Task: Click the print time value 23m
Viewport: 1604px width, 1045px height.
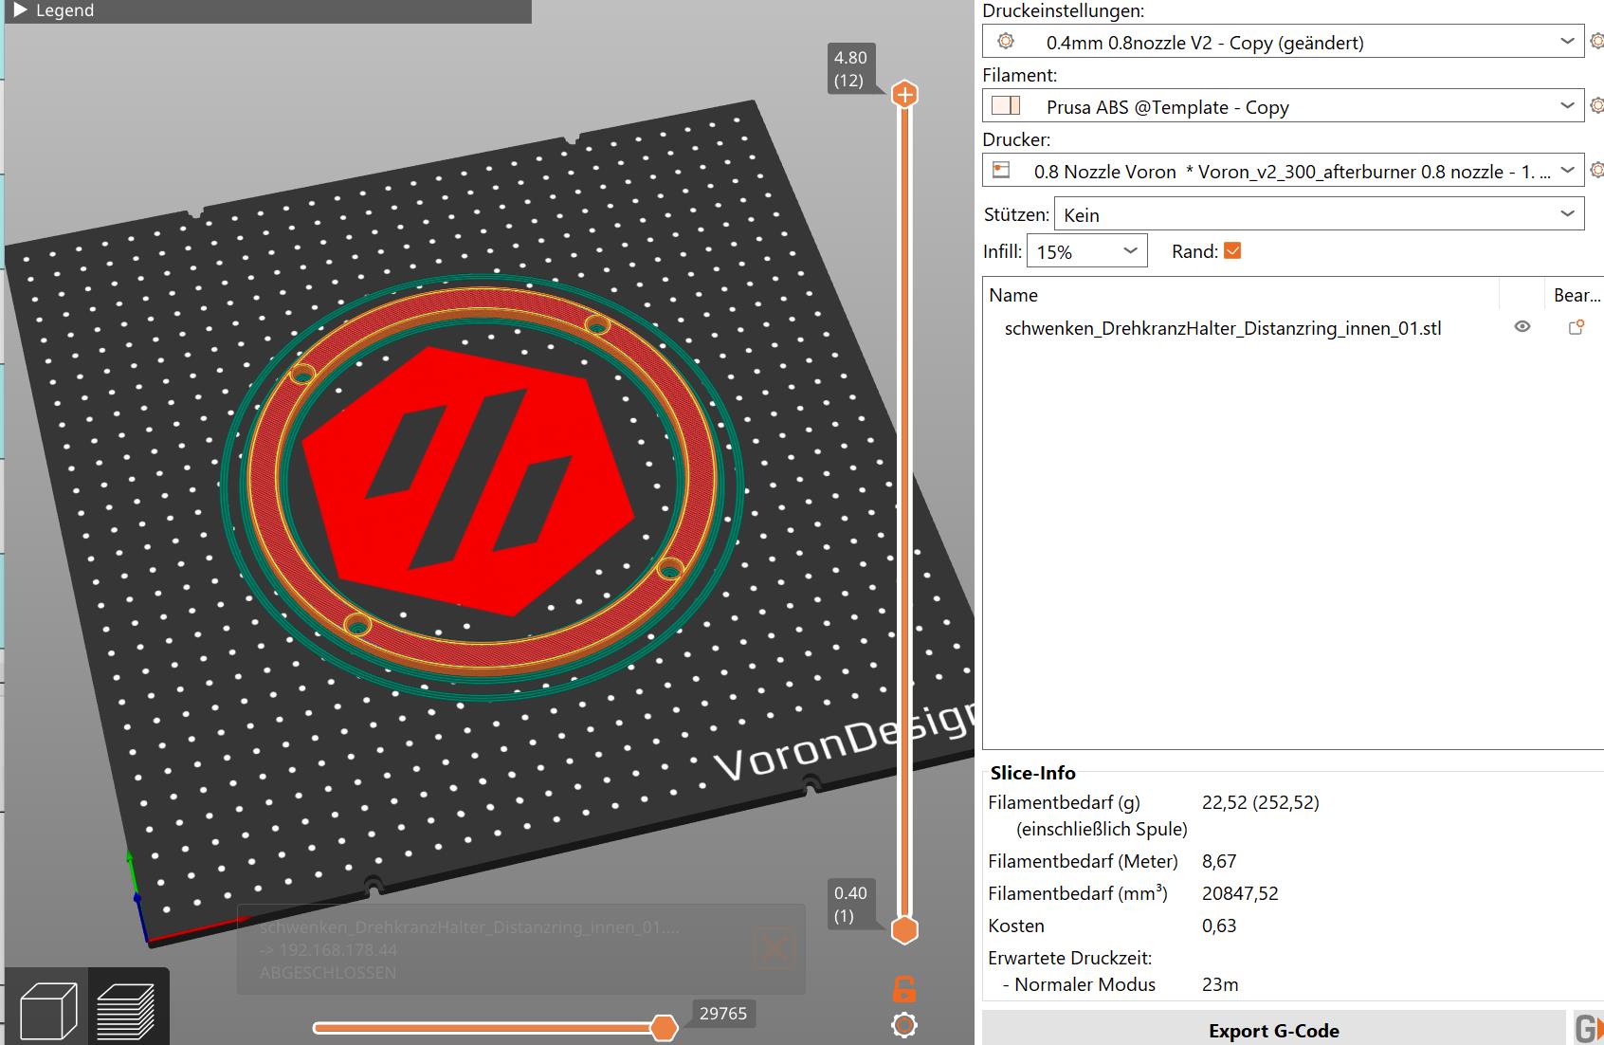Action: pyautogui.click(x=1220, y=984)
